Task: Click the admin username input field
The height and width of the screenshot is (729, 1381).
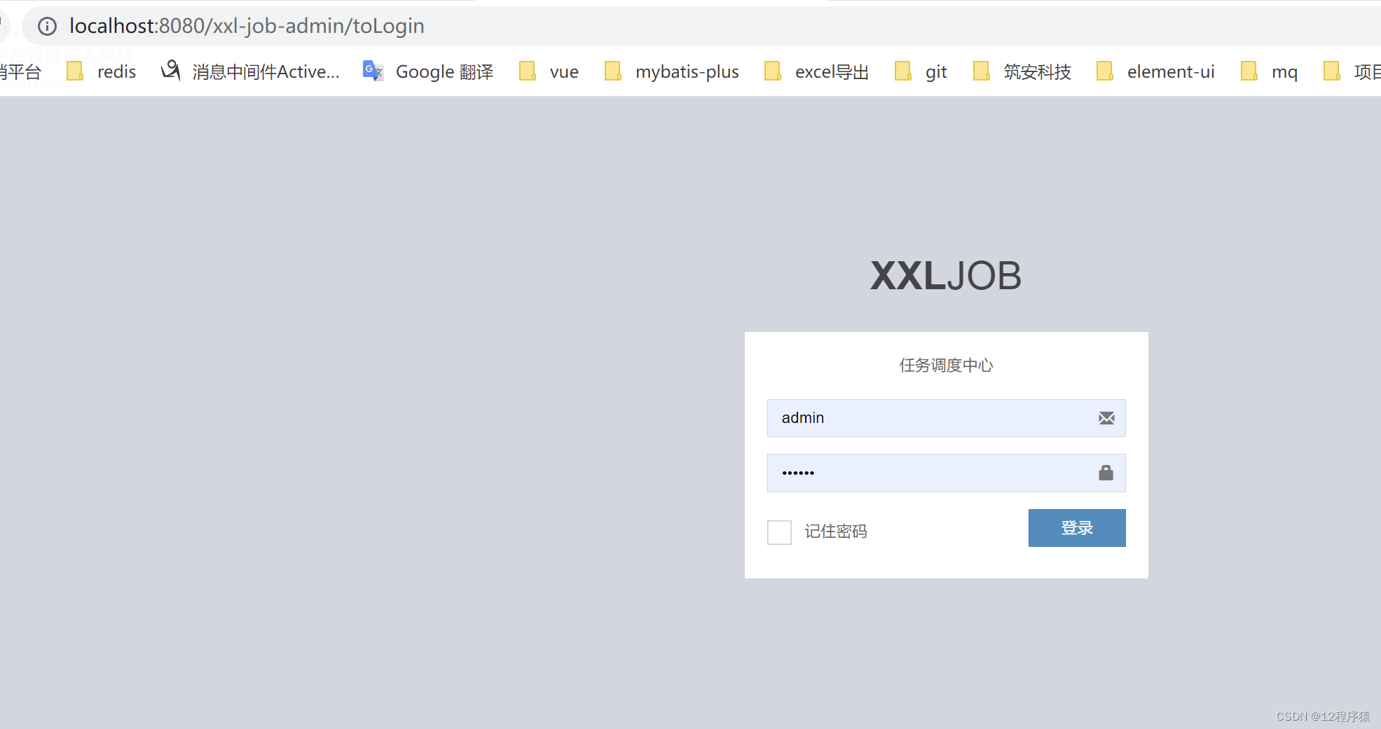Action: click(946, 418)
